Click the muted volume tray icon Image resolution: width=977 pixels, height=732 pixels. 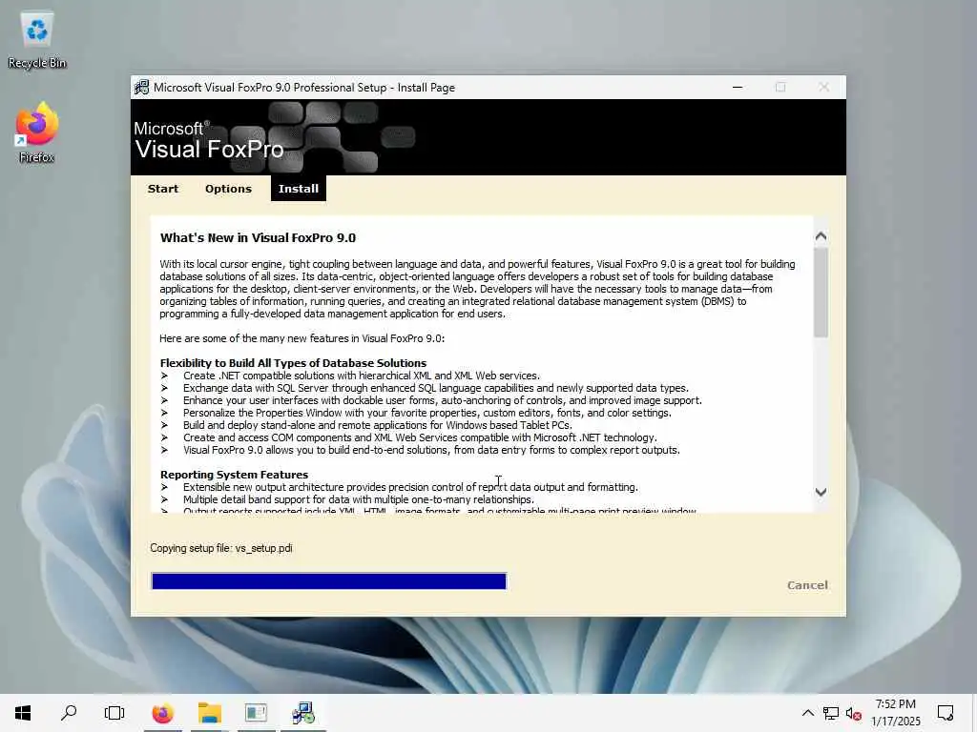[x=854, y=713]
